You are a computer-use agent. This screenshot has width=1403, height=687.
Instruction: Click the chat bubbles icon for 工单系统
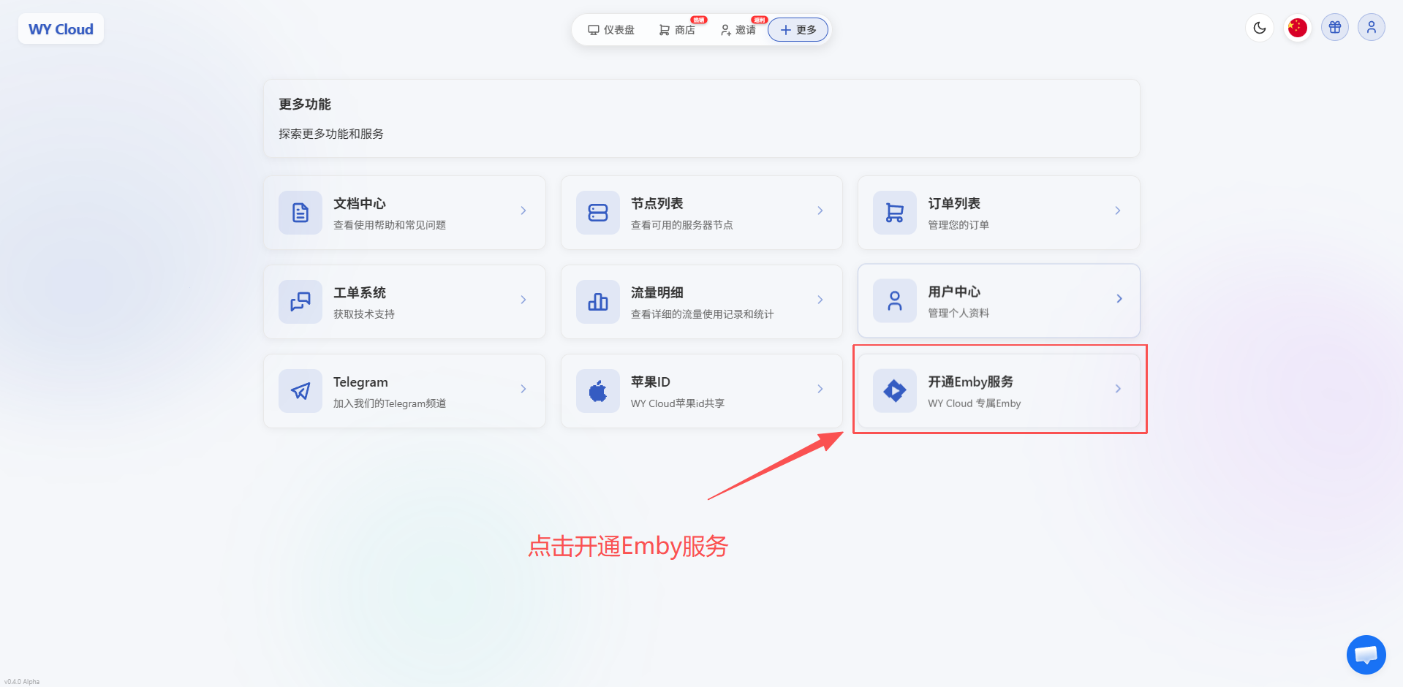(x=300, y=302)
